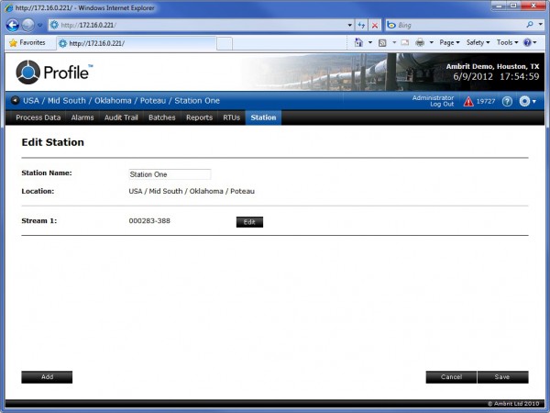The width and height of the screenshot is (550, 413).
Task: Expand the Print options dropdown arrow
Action: pos(432,42)
